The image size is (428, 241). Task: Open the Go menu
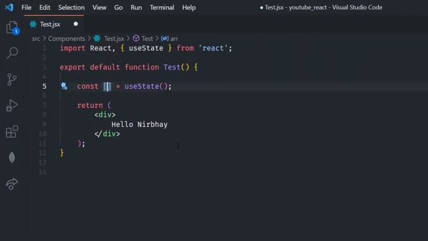118,7
